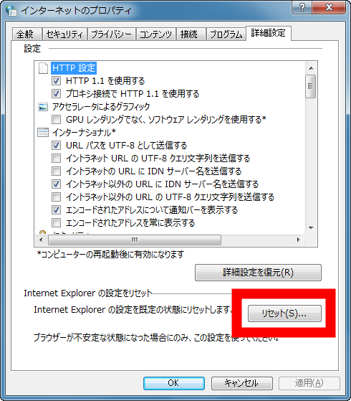
Task: Uncheck プロキシ接続で HTTP 1.1 を使用する
Action: tap(56, 93)
